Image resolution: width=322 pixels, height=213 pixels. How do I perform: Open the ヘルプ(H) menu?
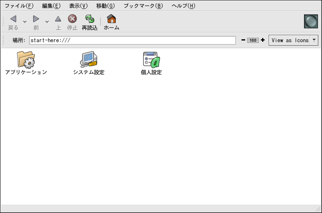(183, 6)
